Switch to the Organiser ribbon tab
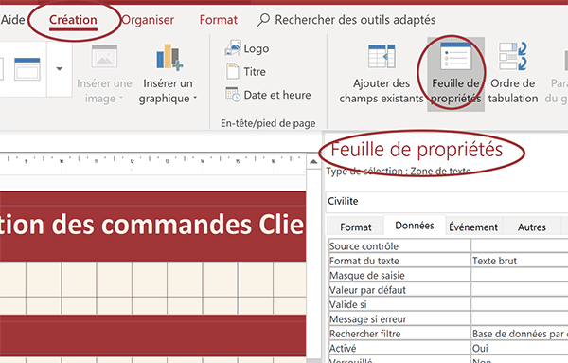The width and height of the screenshot is (568, 363). pos(148,20)
